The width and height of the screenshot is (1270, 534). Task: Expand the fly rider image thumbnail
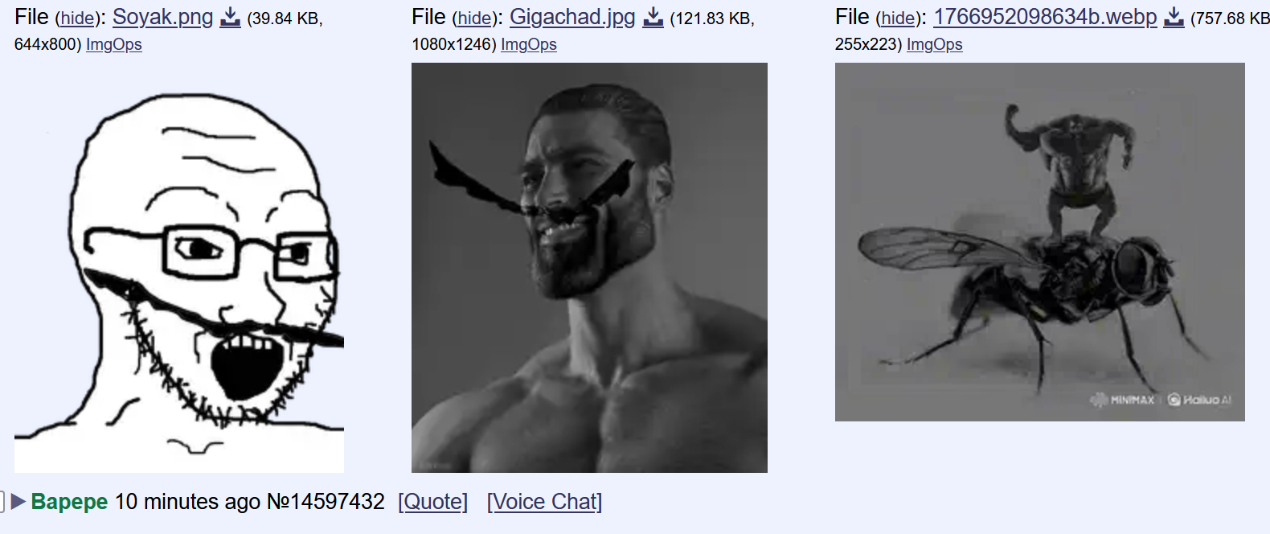1040,242
